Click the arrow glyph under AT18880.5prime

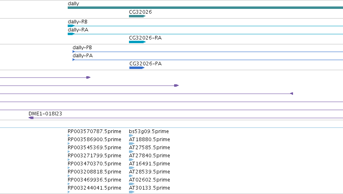pos(131,144)
